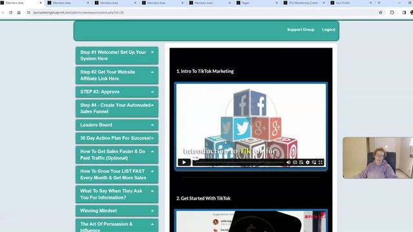The image size is (413, 232).
Task: Switch to the second Members Area tab
Action: pyautogui.click(x=68, y=3)
